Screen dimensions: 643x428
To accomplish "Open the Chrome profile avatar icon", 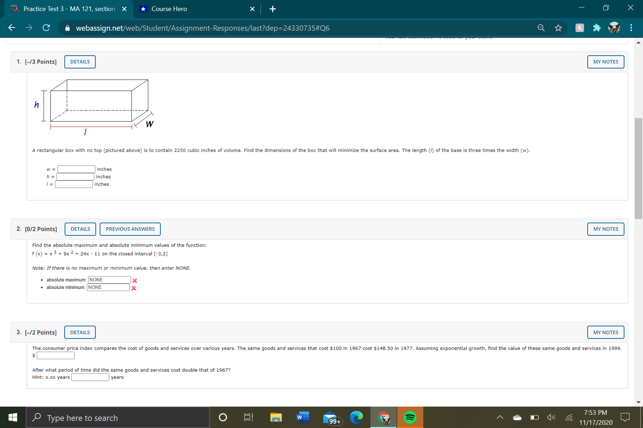I will pos(614,27).
